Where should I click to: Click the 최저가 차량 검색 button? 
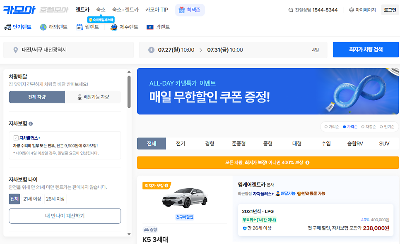(366, 50)
